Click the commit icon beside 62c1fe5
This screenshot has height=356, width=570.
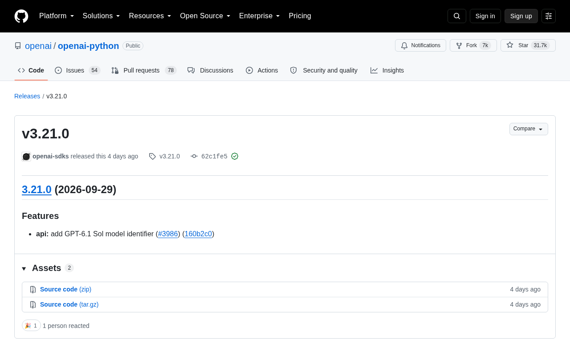[194, 156]
